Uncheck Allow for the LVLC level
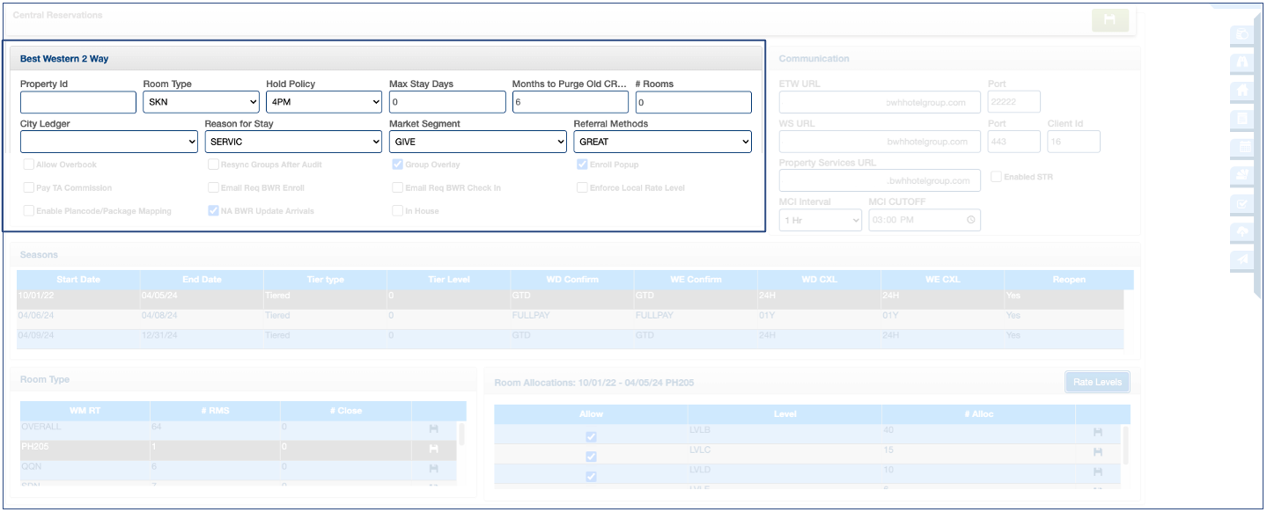 [x=591, y=457]
